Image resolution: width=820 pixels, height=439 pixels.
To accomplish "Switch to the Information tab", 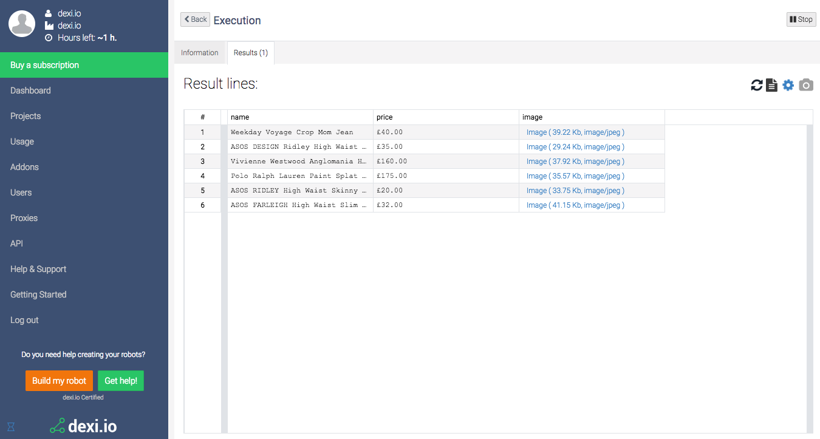I will click(x=200, y=53).
